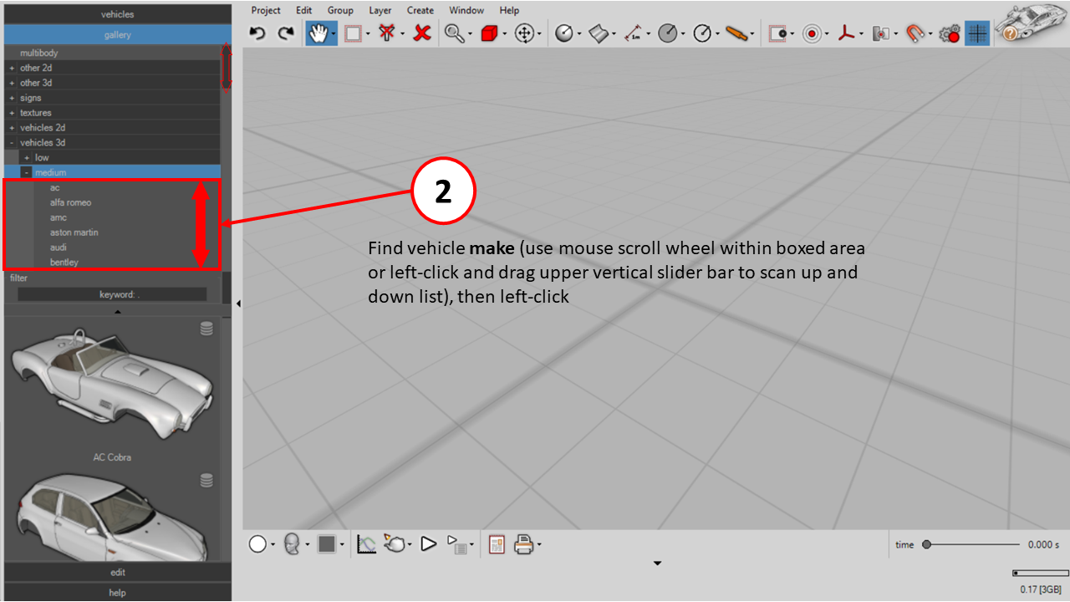1070x602 pixels.
Task: Select the 1m measure tool
Action: (x=634, y=33)
